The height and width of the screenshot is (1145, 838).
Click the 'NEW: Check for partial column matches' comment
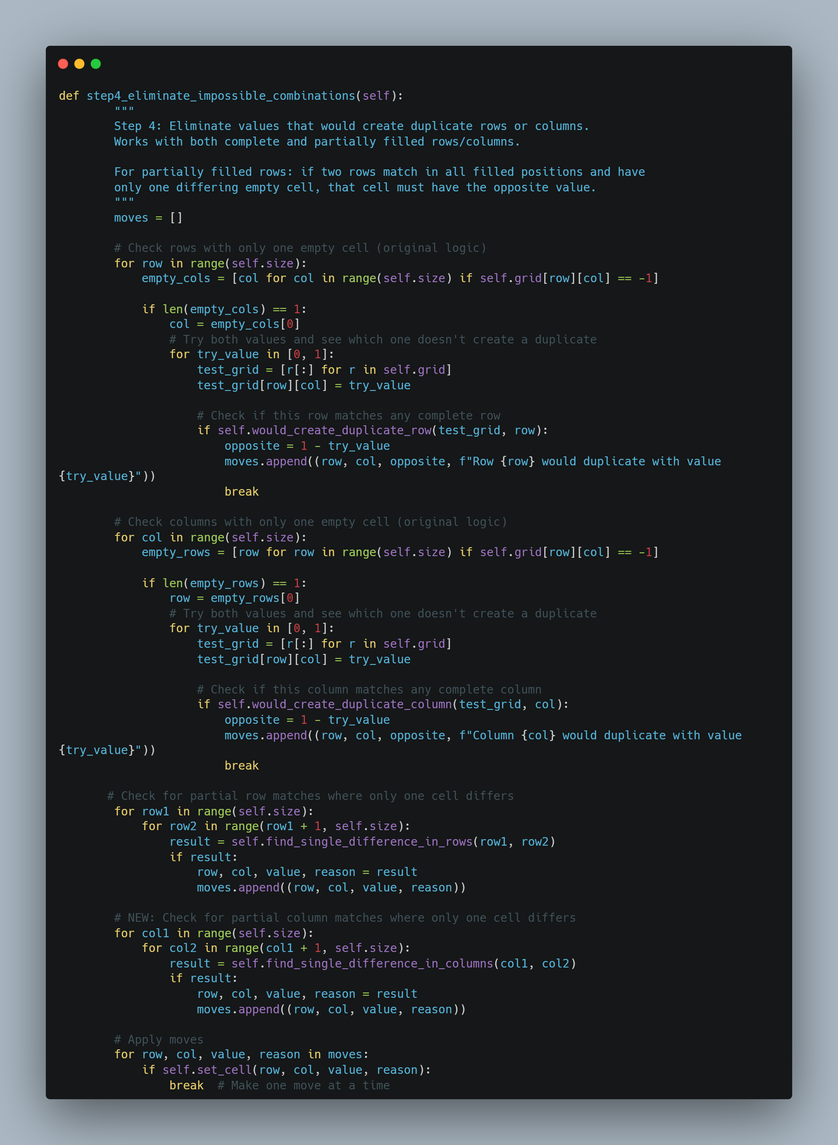(x=345, y=917)
